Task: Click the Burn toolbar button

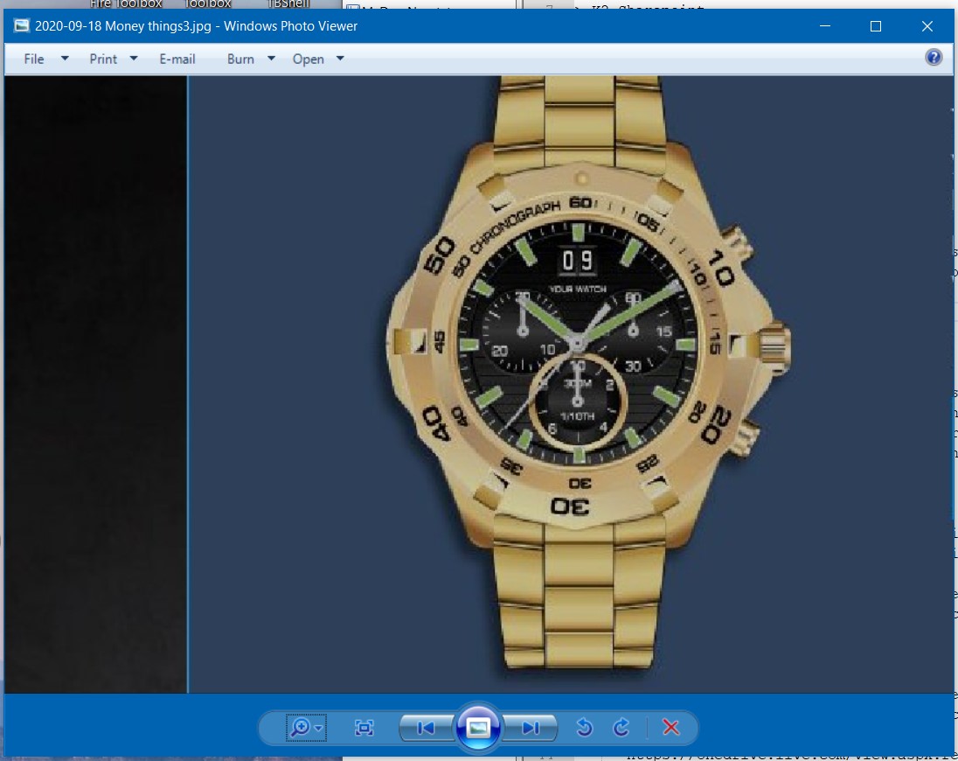Action: pyautogui.click(x=240, y=59)
